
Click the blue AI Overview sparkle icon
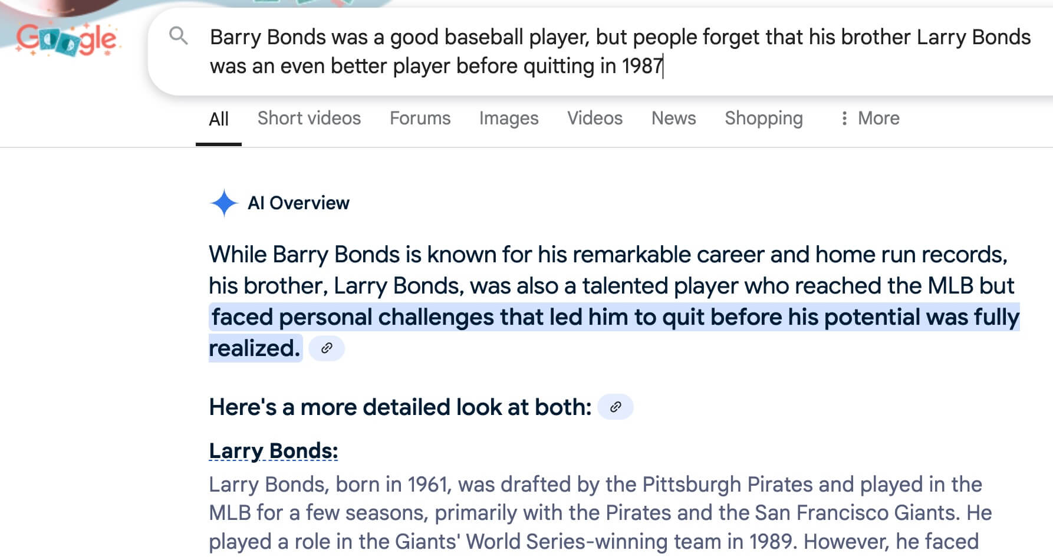[223, 203]
